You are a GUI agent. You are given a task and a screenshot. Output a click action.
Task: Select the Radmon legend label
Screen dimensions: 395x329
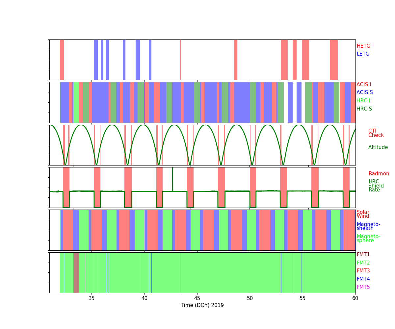(379, 174)
